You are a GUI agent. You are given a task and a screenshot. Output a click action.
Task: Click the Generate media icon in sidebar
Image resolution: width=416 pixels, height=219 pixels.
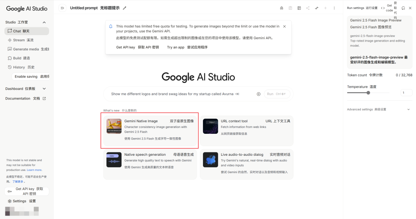(10, 49)
